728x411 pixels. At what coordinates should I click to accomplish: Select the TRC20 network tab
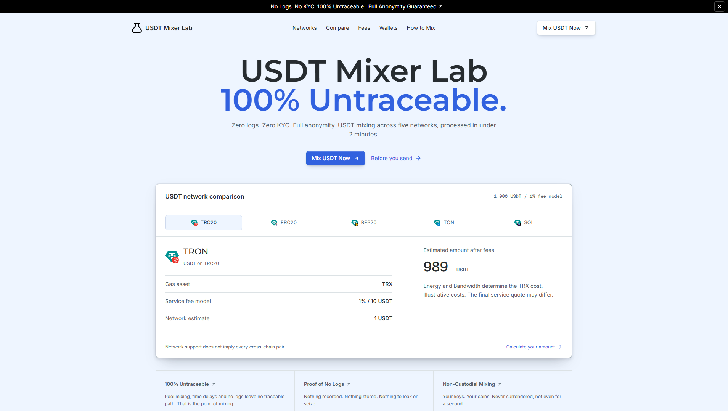pos(203,223)
